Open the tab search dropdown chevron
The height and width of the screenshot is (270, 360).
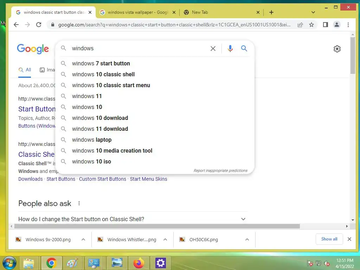click(313, 12)
